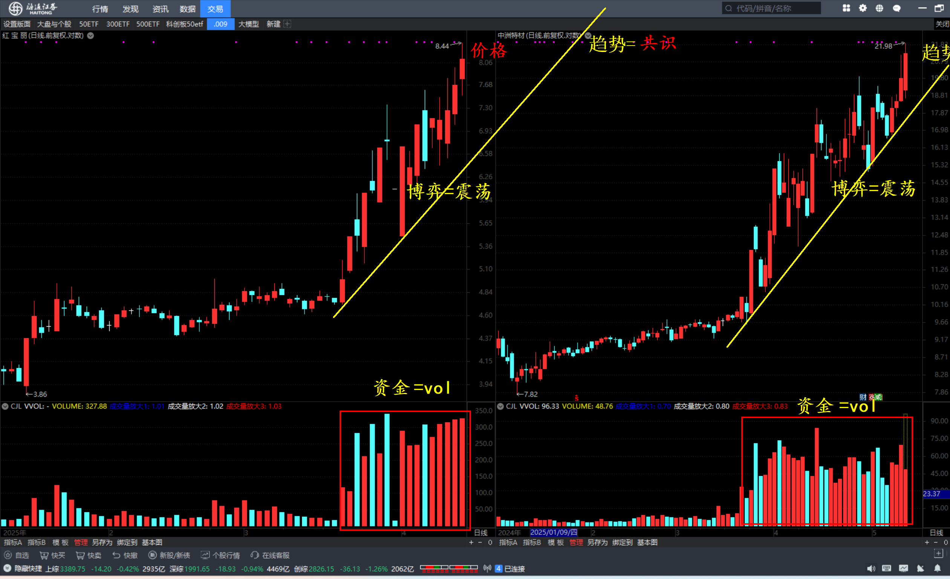Open the notification bell icon

point(937,568)
